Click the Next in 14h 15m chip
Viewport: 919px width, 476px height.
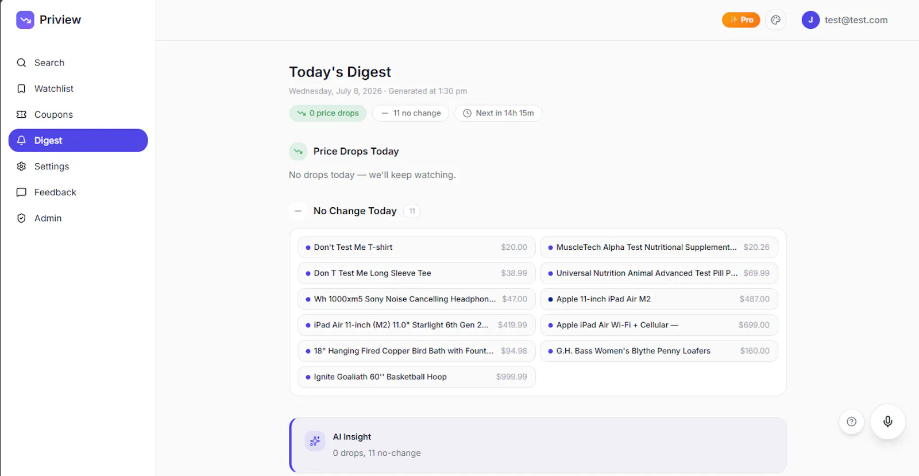tap(498, 113)
